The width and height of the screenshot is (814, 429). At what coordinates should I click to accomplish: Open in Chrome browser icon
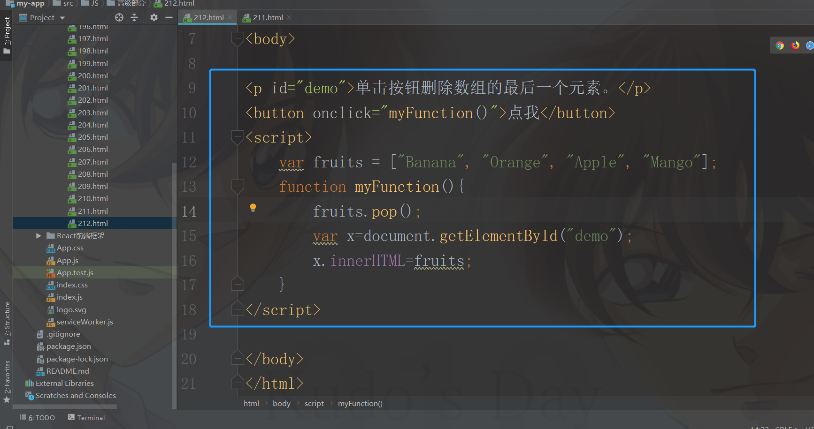click(780, 45)
